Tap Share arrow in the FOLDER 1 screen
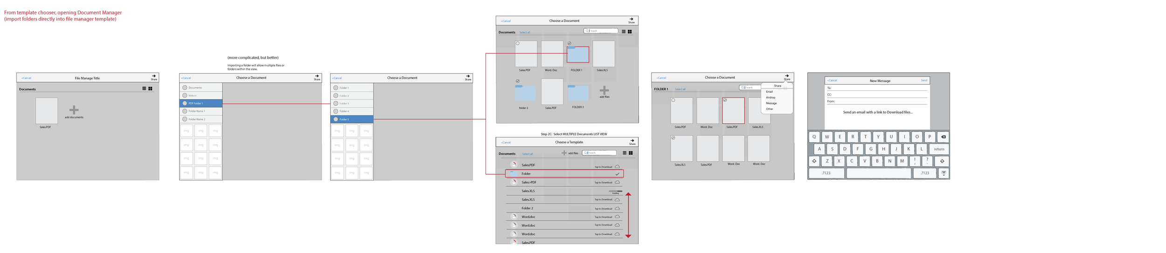The width and height of the screenshot is (1166, 253). click(787, 77)
